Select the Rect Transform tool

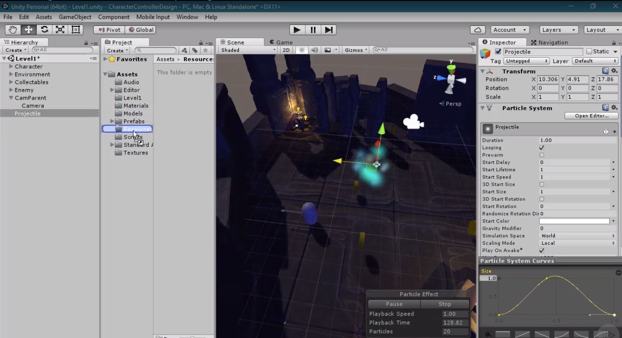coord(76,29)
